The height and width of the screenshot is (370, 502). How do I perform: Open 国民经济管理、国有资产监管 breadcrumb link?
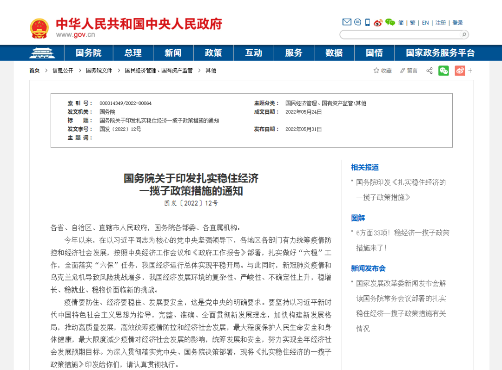click(159, 71)
